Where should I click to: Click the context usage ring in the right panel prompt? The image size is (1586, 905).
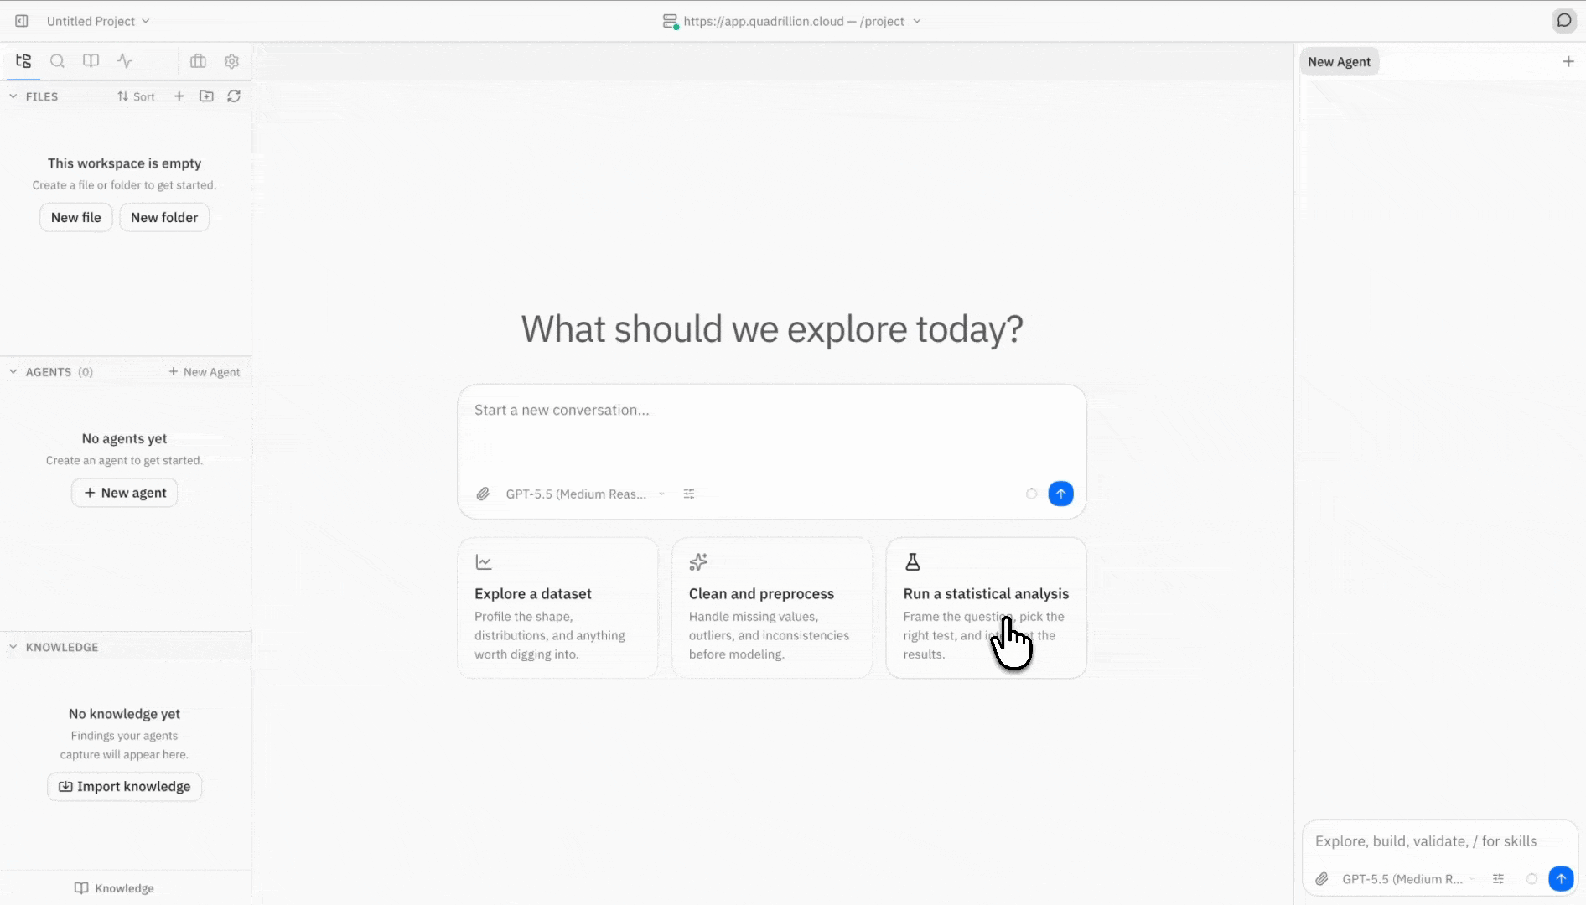[x=1532, y=879]
